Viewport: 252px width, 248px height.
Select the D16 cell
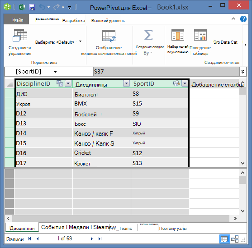click(44, 153)
